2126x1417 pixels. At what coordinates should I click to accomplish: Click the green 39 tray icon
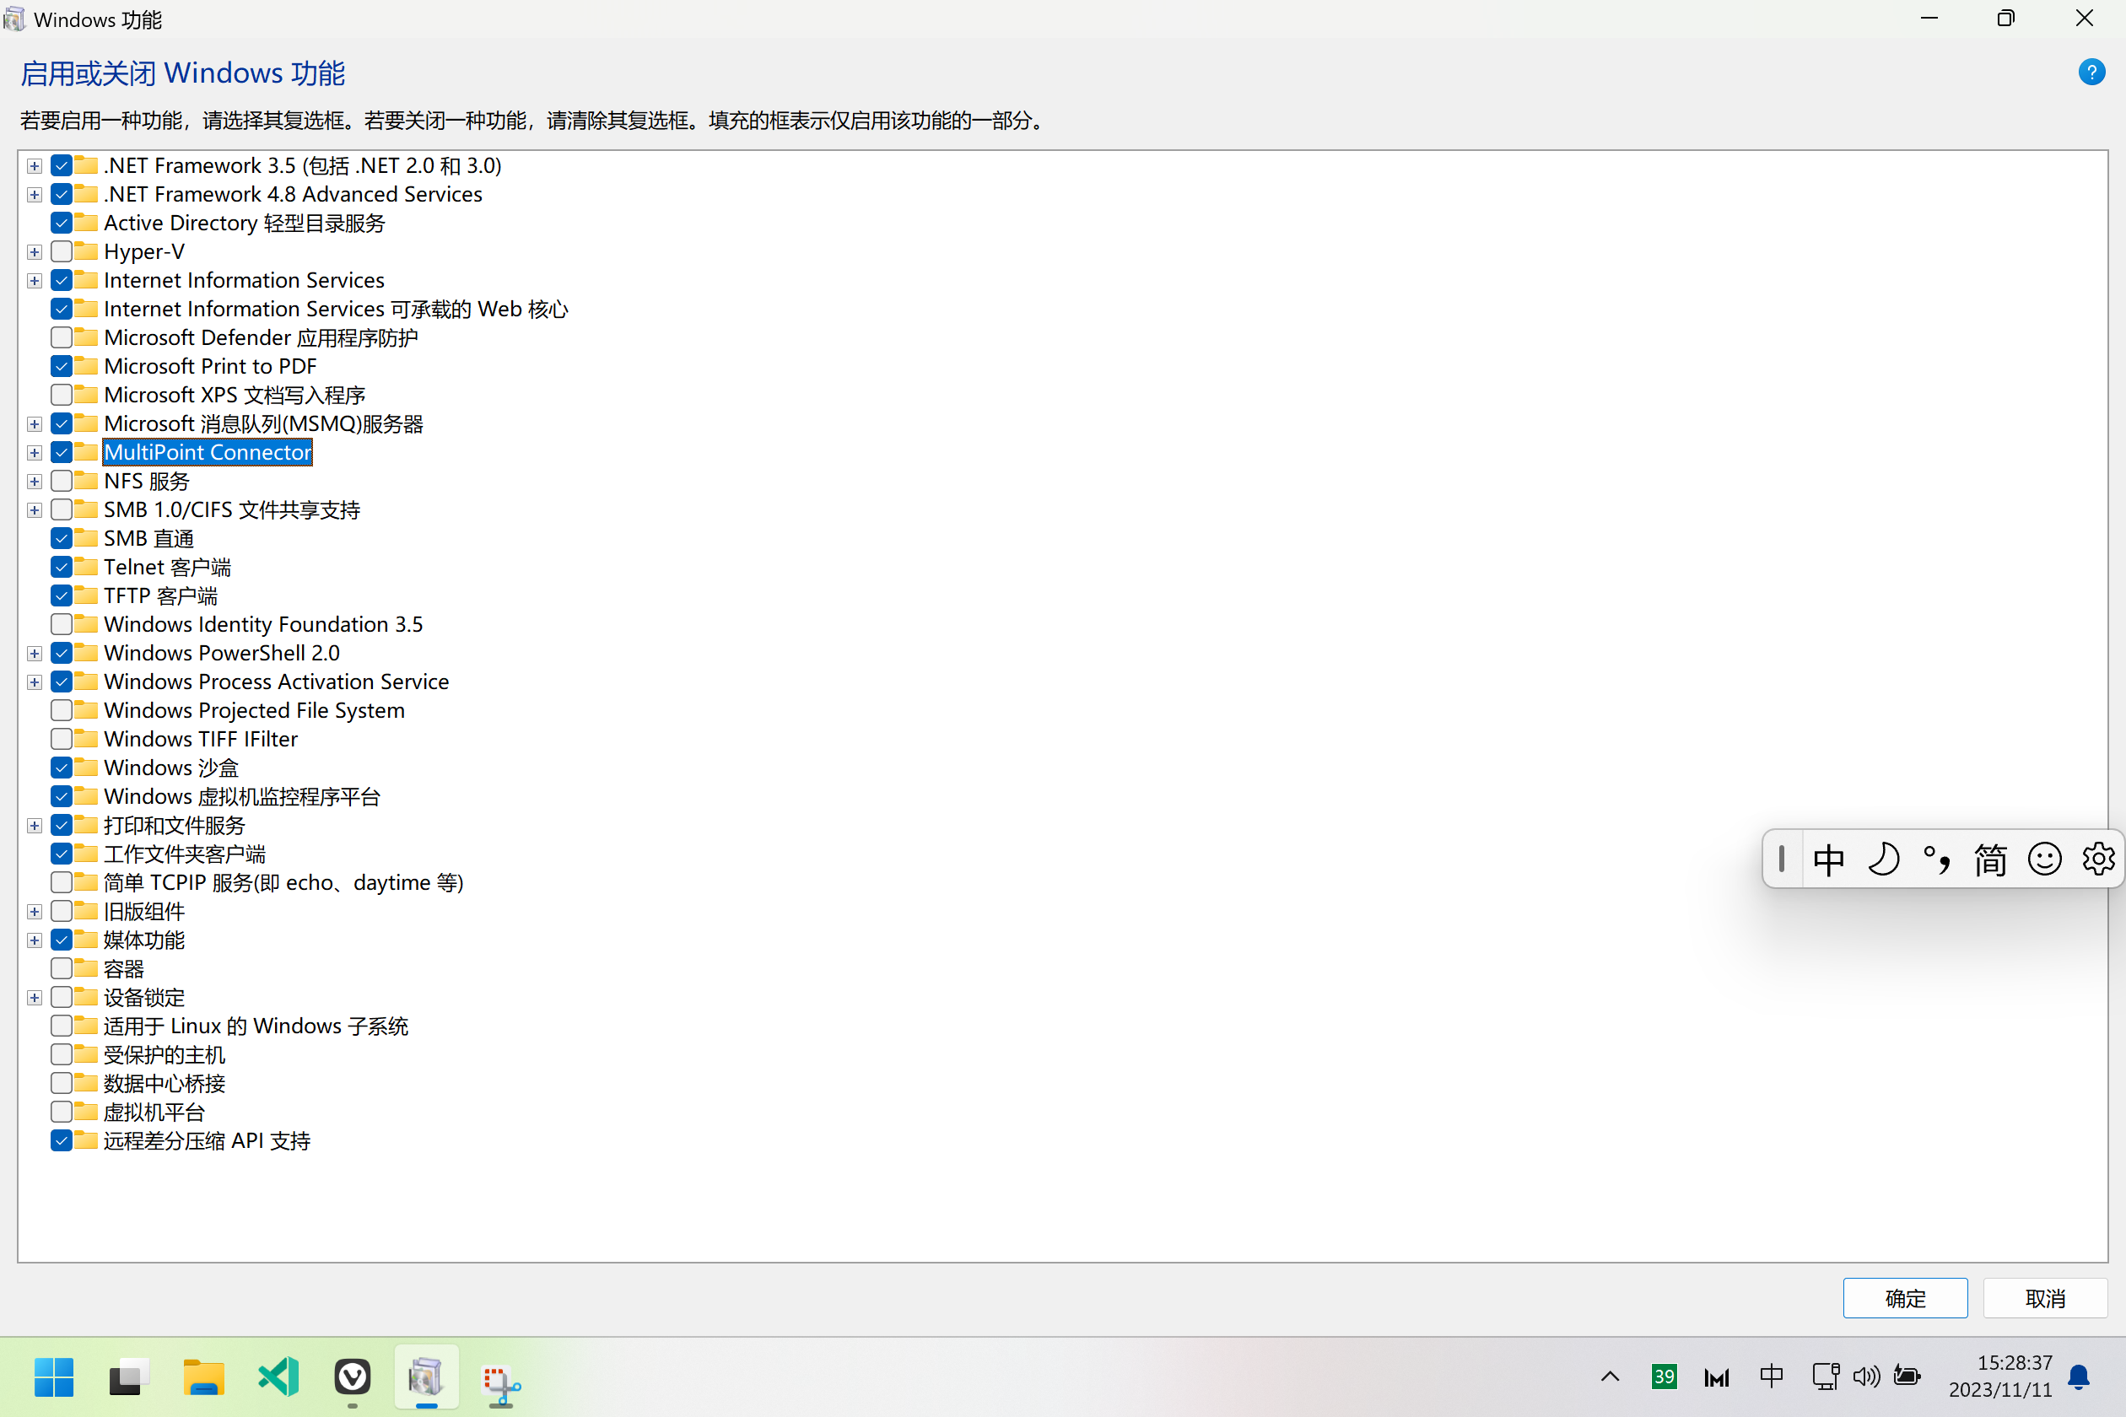[1663, 1377]
